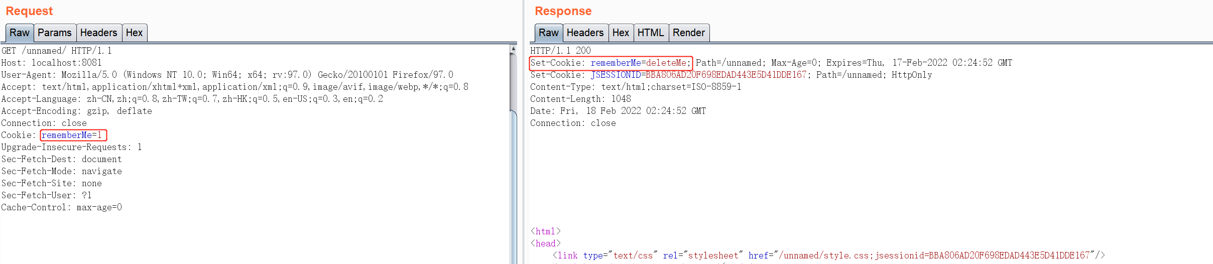Switch to the Response Render tab
The image size is (1213, 264).
coord(689,33)
